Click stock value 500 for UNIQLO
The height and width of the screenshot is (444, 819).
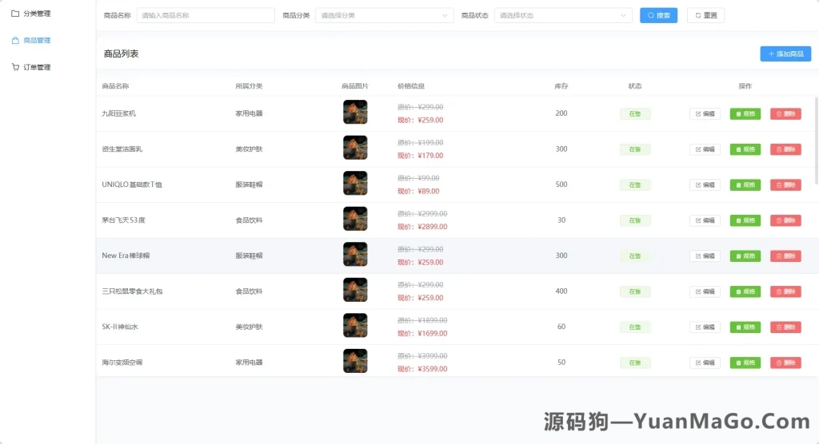[x=561, y=184]
